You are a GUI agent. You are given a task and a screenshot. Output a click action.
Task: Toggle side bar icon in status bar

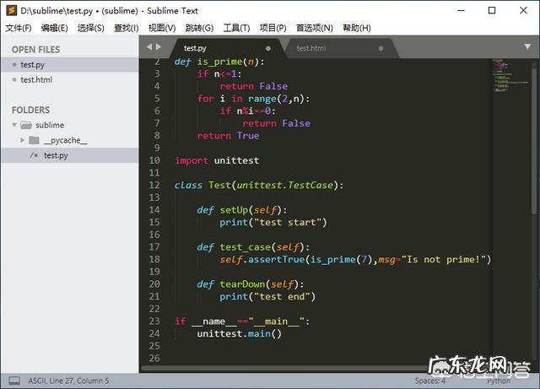pos(14,381)
